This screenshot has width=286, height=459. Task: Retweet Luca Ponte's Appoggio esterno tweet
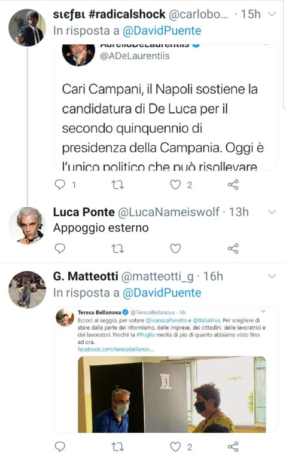pos(117,249)
